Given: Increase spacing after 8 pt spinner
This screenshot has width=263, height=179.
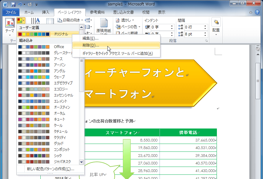Looking at the screenshot, I should click(x=205, y=33).
